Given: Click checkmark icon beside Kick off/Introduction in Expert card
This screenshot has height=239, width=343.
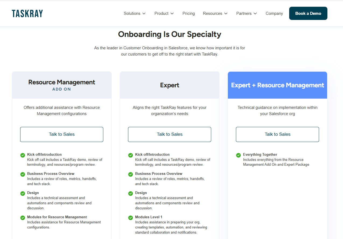Looking at the screenshot, I should click(130, 155).
